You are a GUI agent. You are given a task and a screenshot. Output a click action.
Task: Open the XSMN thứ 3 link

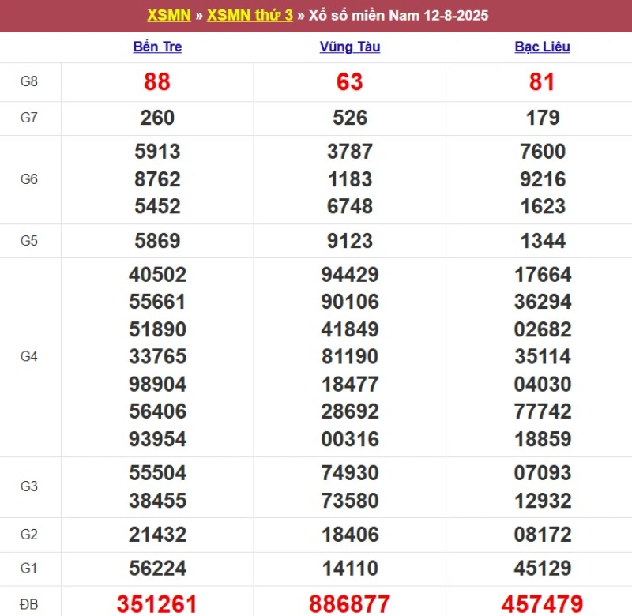(250, 15)
